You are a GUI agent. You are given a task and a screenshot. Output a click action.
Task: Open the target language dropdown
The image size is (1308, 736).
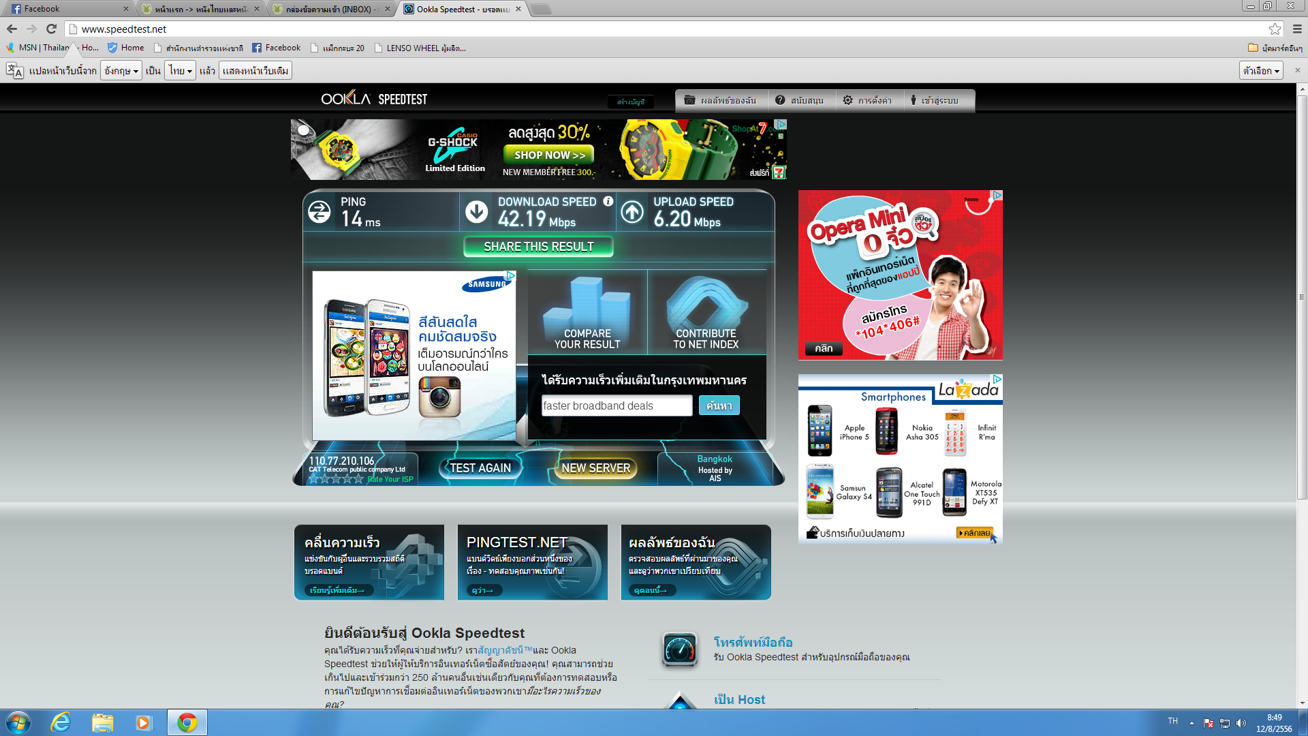click(x=181, y=70)
